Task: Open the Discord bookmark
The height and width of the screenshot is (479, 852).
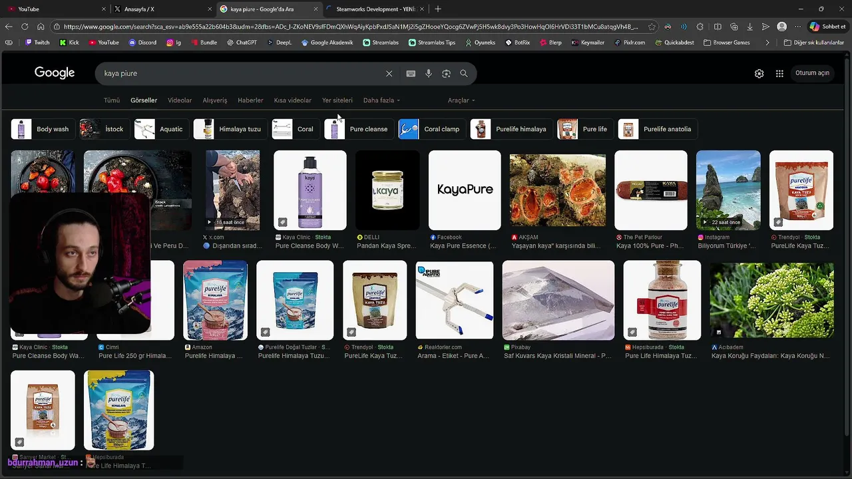Action: [142, 43]
